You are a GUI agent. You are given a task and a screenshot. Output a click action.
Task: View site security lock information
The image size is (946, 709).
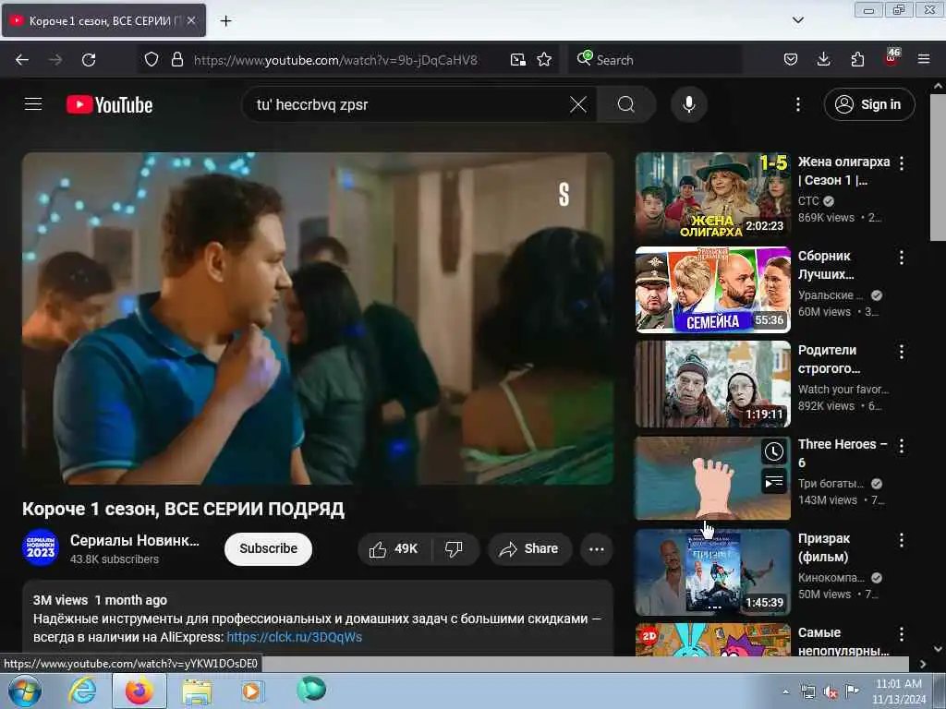(x=176, y=60)
